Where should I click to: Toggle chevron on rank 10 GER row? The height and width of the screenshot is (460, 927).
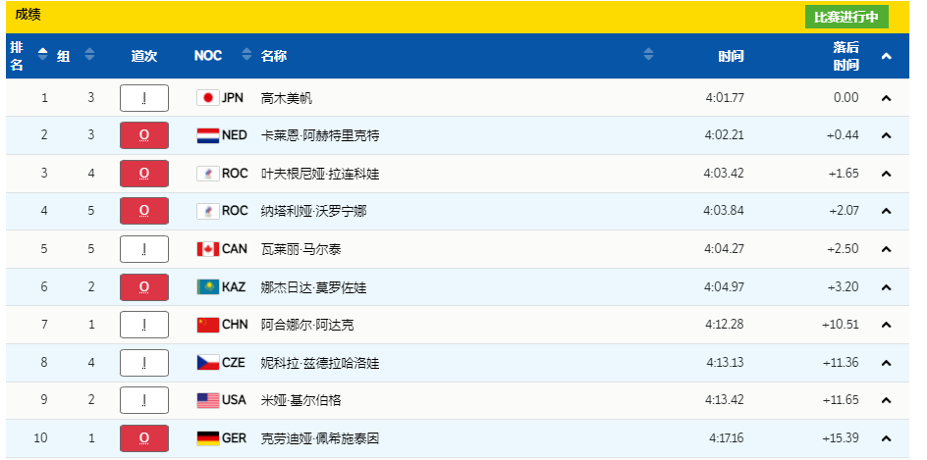click(886, 438)
